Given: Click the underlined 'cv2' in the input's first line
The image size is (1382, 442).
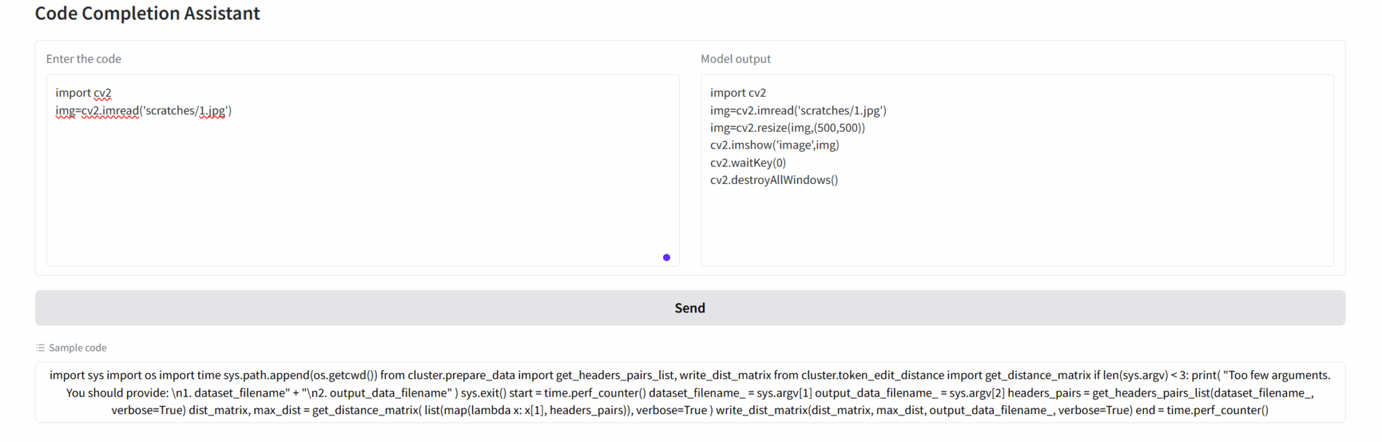Looking at the screenshot, I should click(x=102, y=93).
